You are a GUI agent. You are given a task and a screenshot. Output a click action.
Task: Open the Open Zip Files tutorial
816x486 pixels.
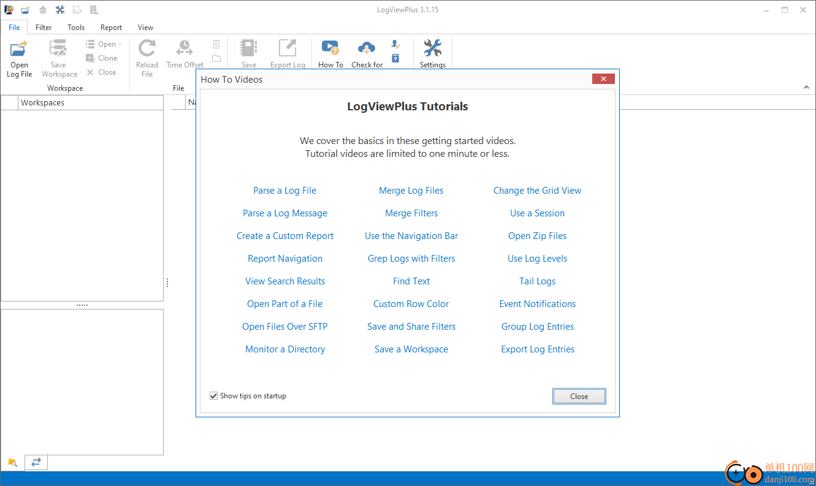(537, 236)
